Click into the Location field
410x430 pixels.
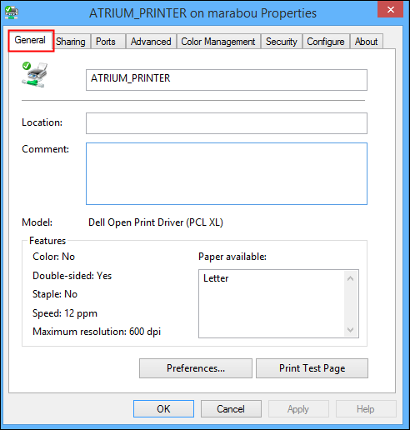[227, 123]
